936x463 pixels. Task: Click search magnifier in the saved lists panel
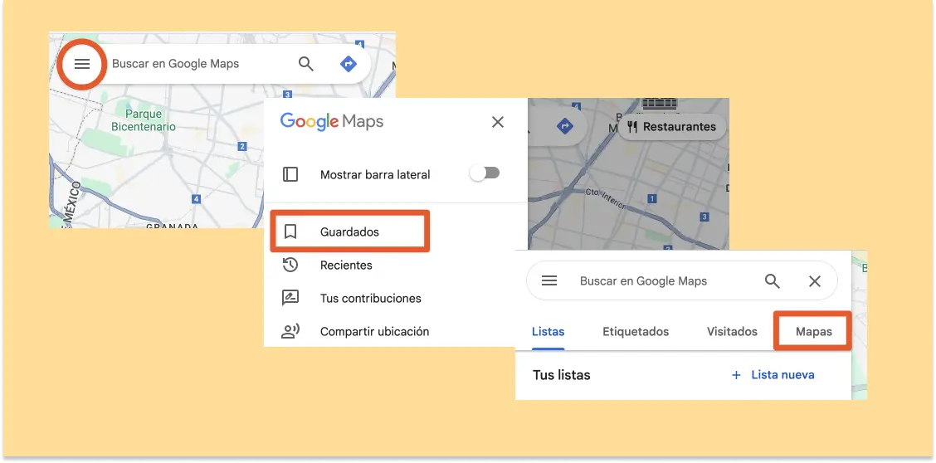click(773, 281)
